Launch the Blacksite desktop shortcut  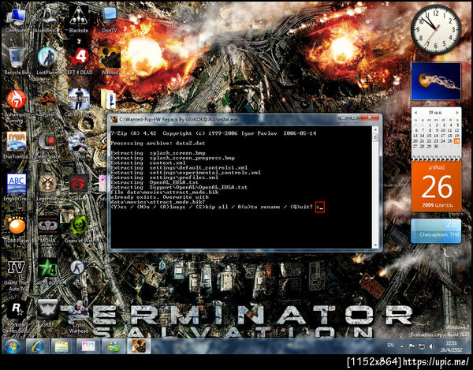point(78,19)
